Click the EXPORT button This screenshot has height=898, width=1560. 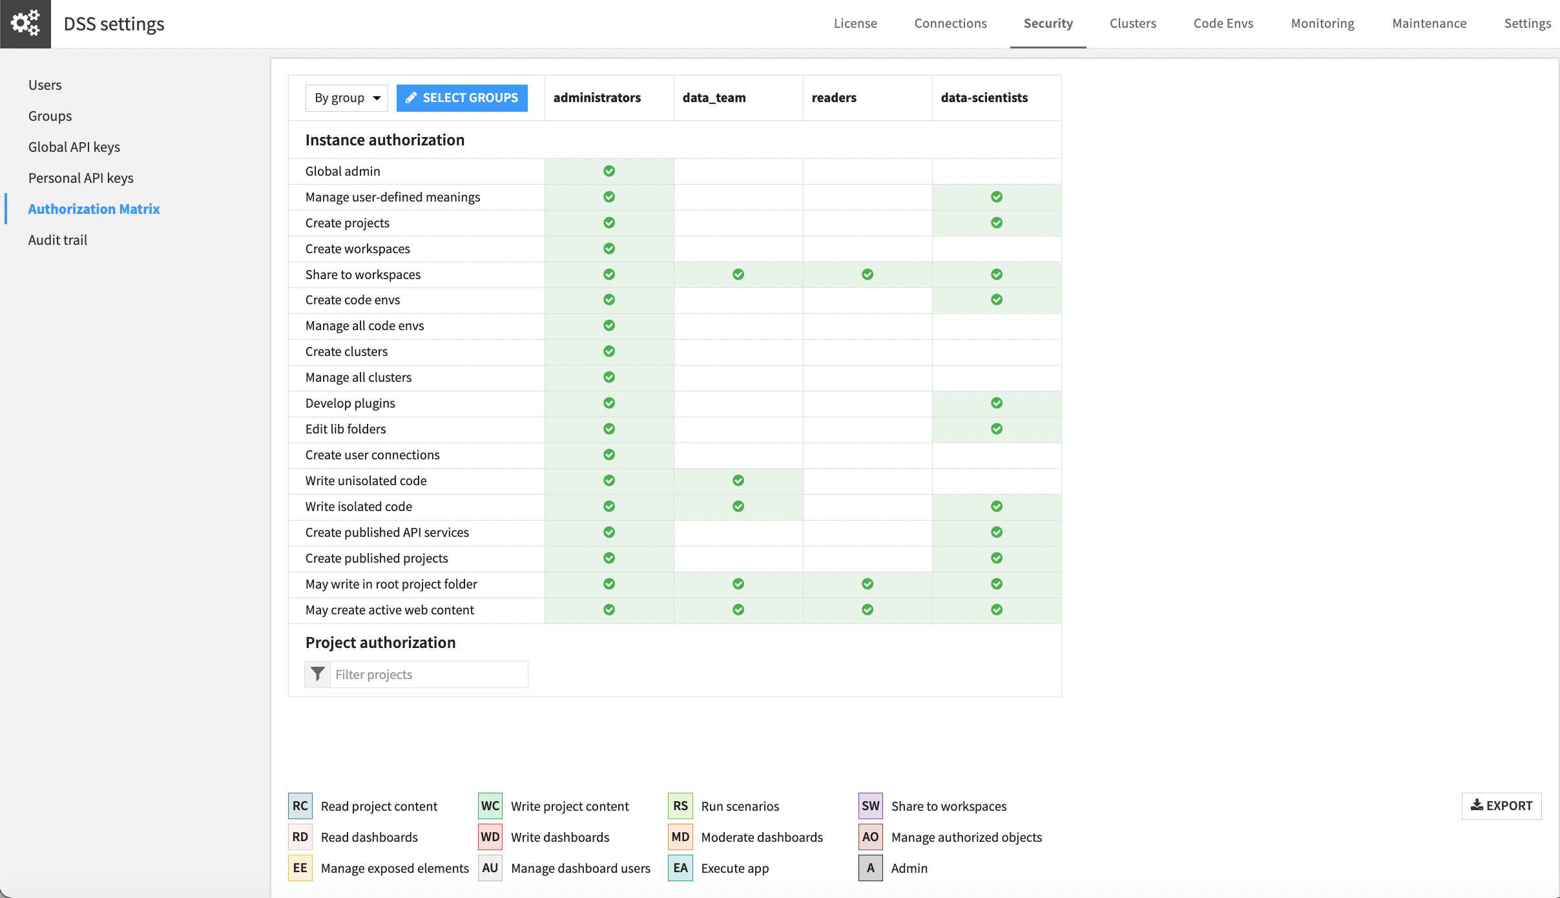[1501, 806]
